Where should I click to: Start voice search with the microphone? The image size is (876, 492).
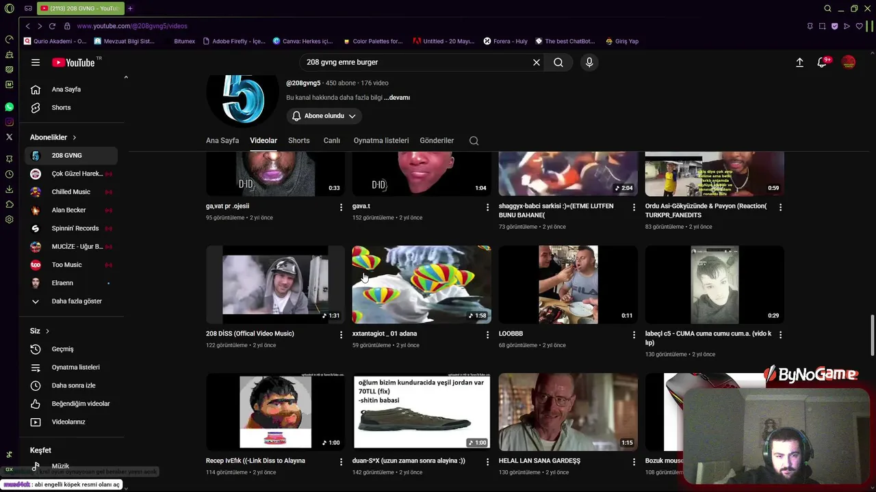click(589, 62)
